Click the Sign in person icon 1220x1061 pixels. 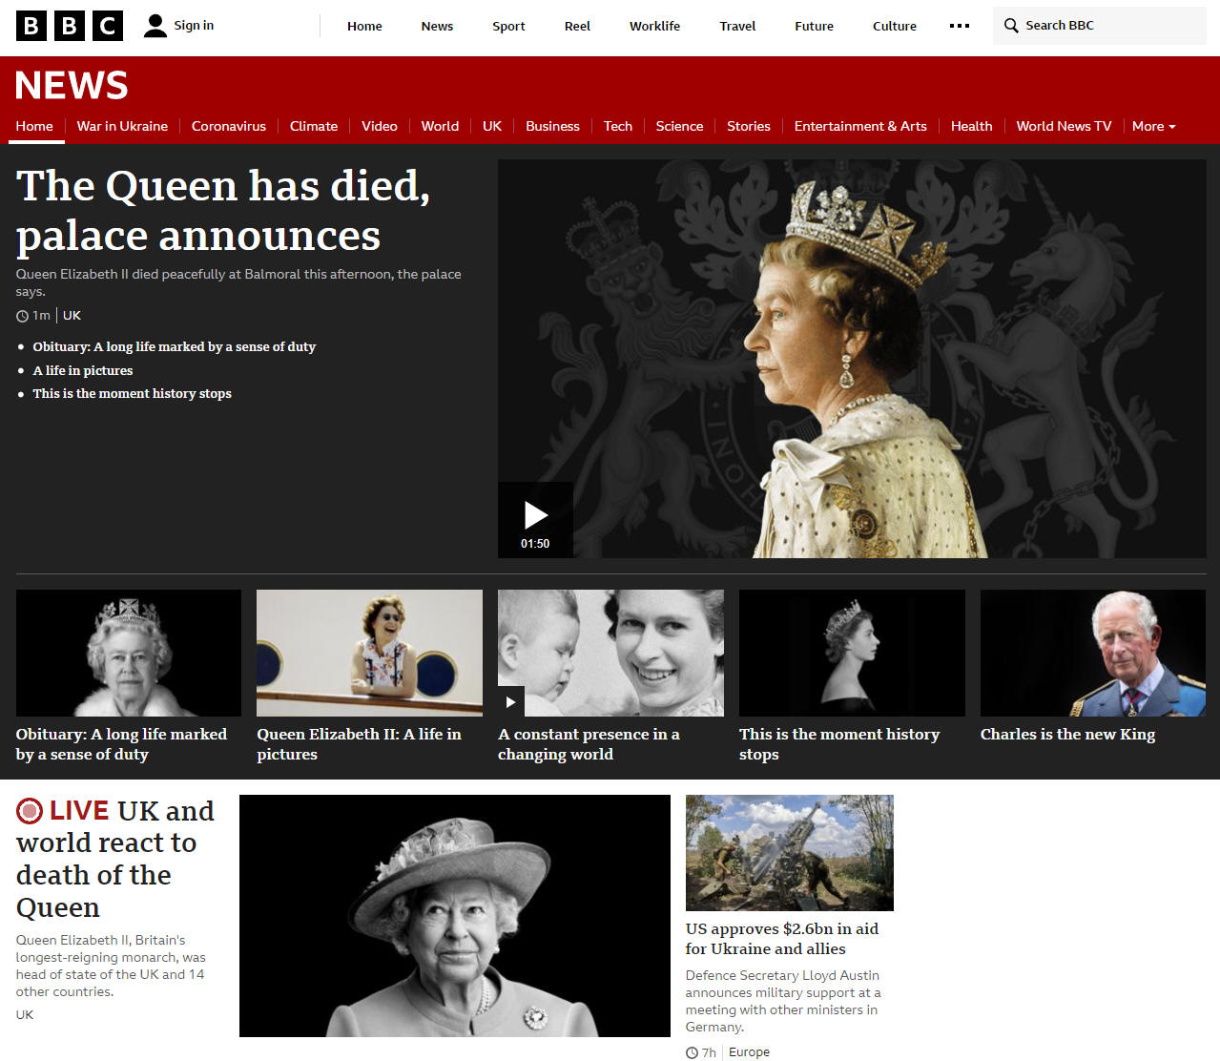click(155, 26)
